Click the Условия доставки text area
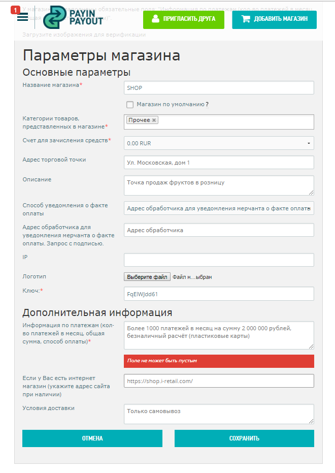 219,414
